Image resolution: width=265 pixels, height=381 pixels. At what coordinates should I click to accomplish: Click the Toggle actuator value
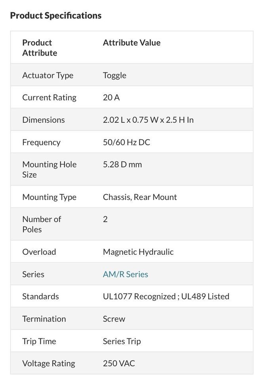click(x=114, y=75)
